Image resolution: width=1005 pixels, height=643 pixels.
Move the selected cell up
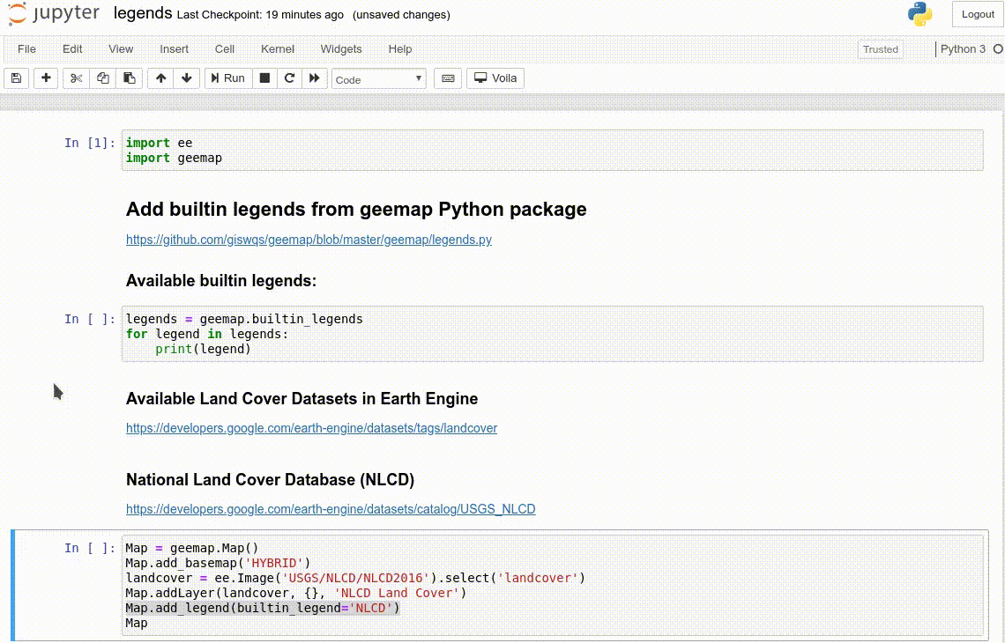[160, 78]
